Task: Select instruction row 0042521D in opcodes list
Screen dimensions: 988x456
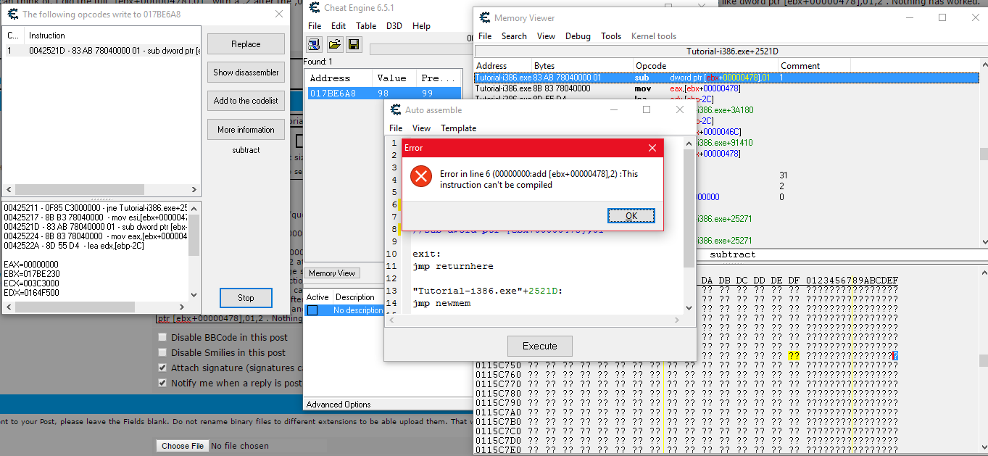Action: tap(101, 51)
